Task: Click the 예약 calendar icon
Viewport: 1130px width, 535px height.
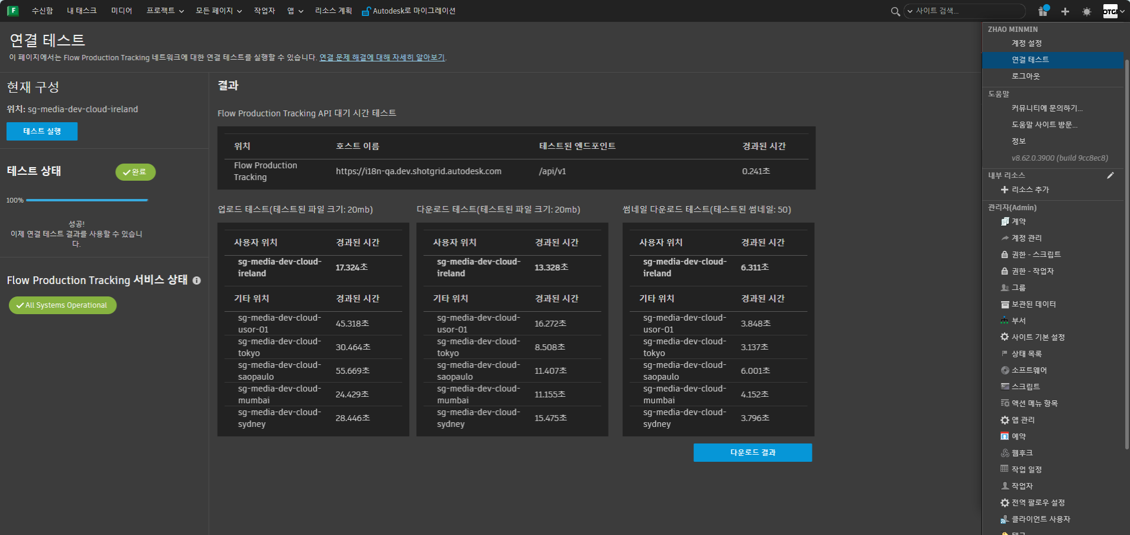Action: pos(1005,436)
